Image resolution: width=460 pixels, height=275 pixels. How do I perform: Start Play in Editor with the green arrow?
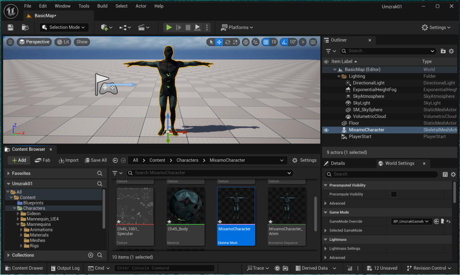[169, 27]
